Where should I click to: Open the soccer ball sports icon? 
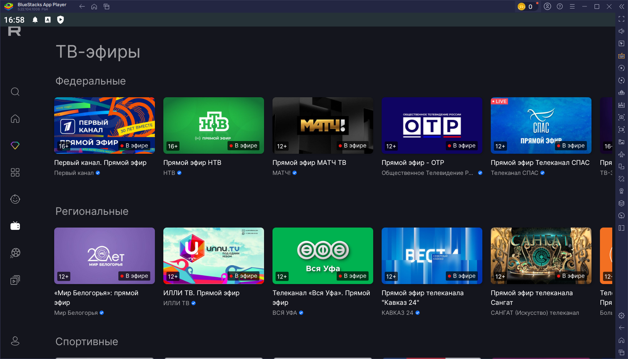click(x=15, y=253)
